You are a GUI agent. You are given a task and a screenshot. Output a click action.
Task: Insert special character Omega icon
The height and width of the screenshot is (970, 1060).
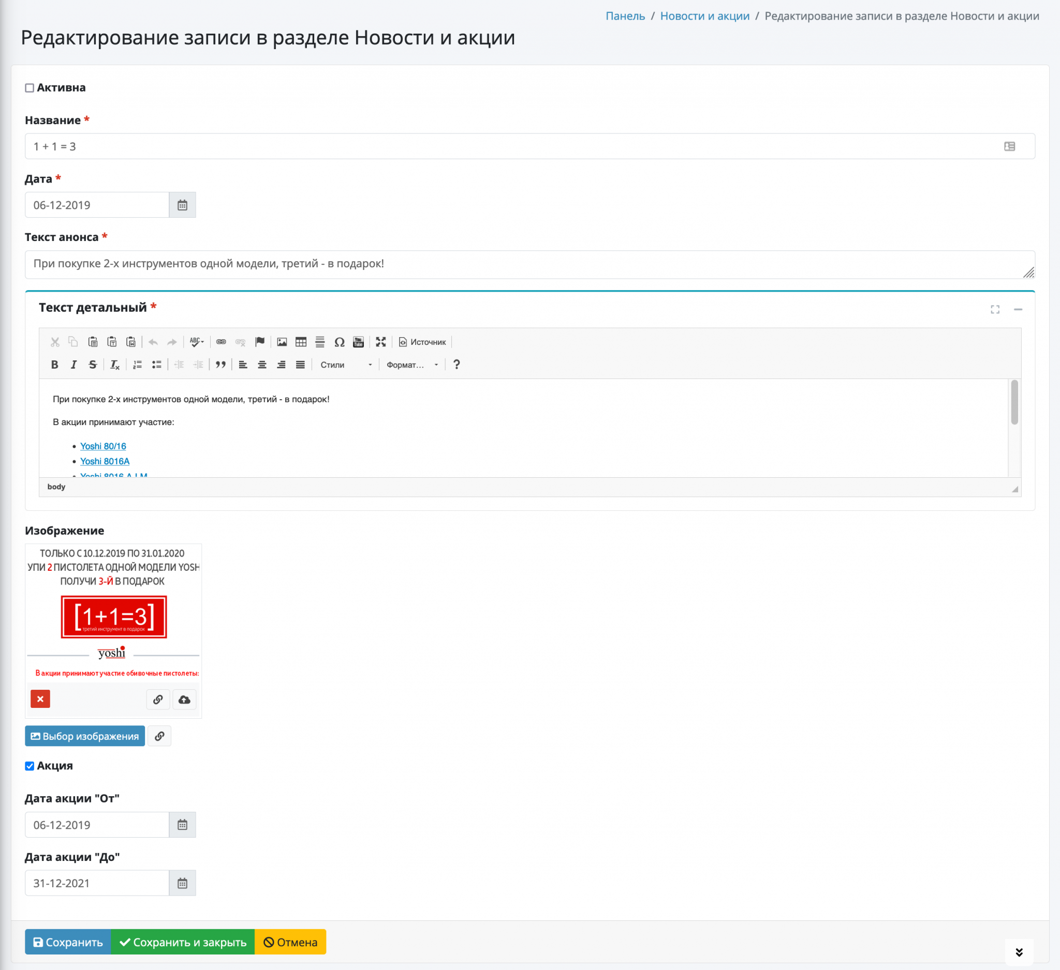pyautogui.click(x=339, y=342)
